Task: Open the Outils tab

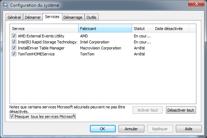Action: point(91,17)
